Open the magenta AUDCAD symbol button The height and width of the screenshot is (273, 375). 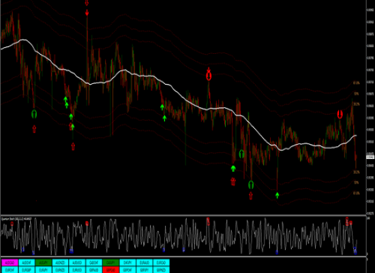coord(10,263)
